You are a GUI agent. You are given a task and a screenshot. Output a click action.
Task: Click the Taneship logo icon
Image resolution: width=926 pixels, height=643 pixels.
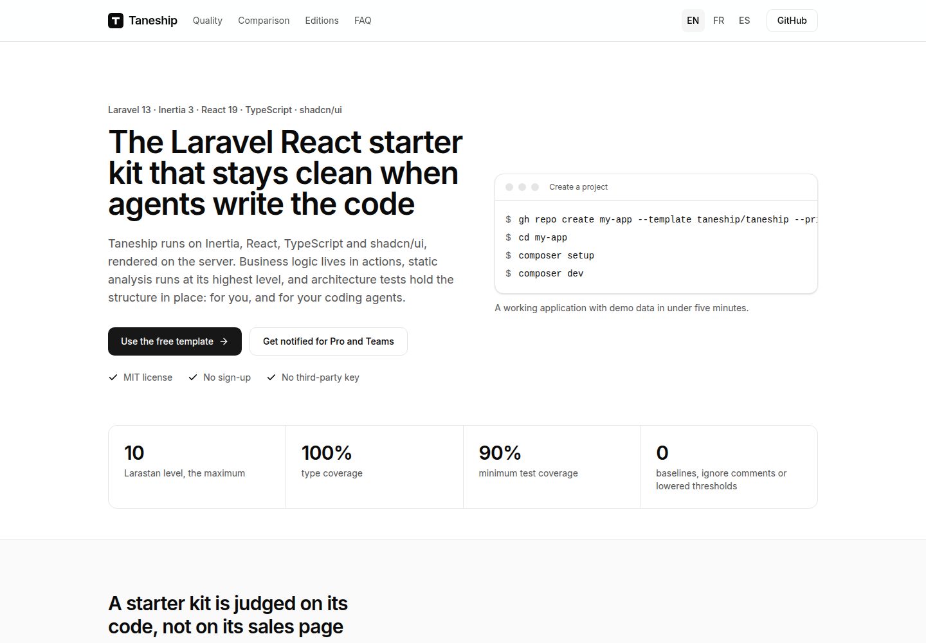pos(116,21)
